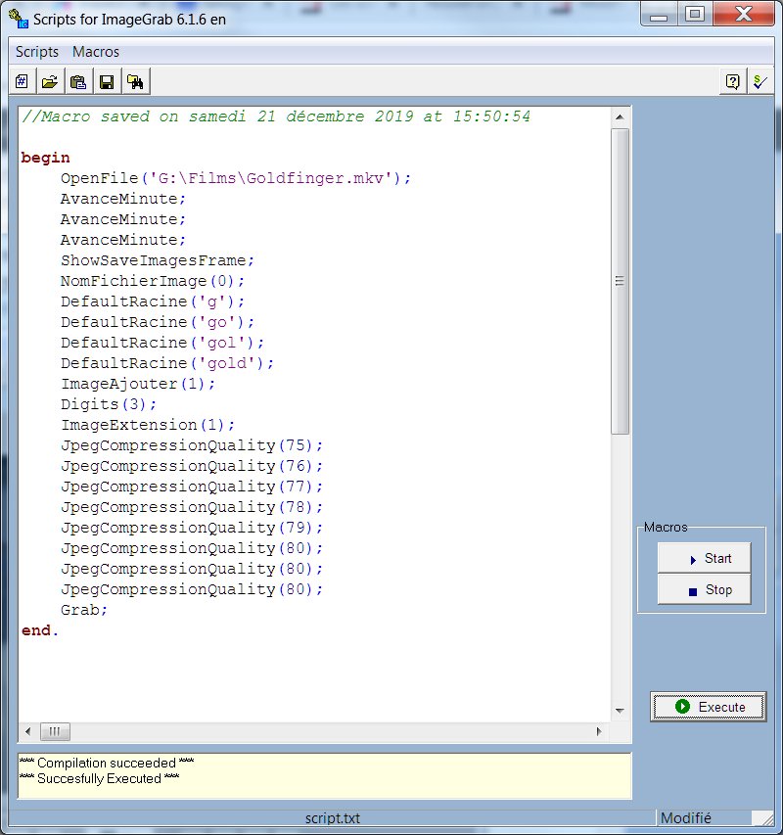Image resolution: width=783 pixels, height=835 pixels.
Task: Click the New script toolbar icon
Action: point(22,82)
